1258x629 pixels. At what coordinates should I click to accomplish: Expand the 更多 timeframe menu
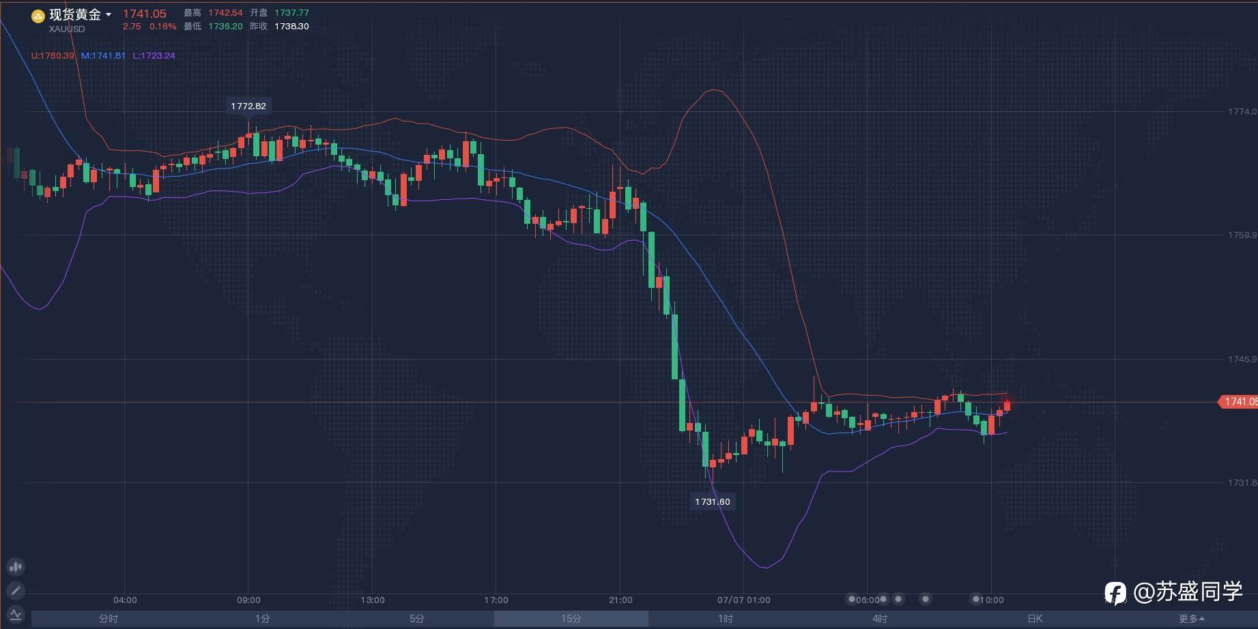coord(1191,619)
